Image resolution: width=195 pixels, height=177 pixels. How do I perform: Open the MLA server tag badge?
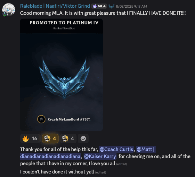(x=99, y=6)
